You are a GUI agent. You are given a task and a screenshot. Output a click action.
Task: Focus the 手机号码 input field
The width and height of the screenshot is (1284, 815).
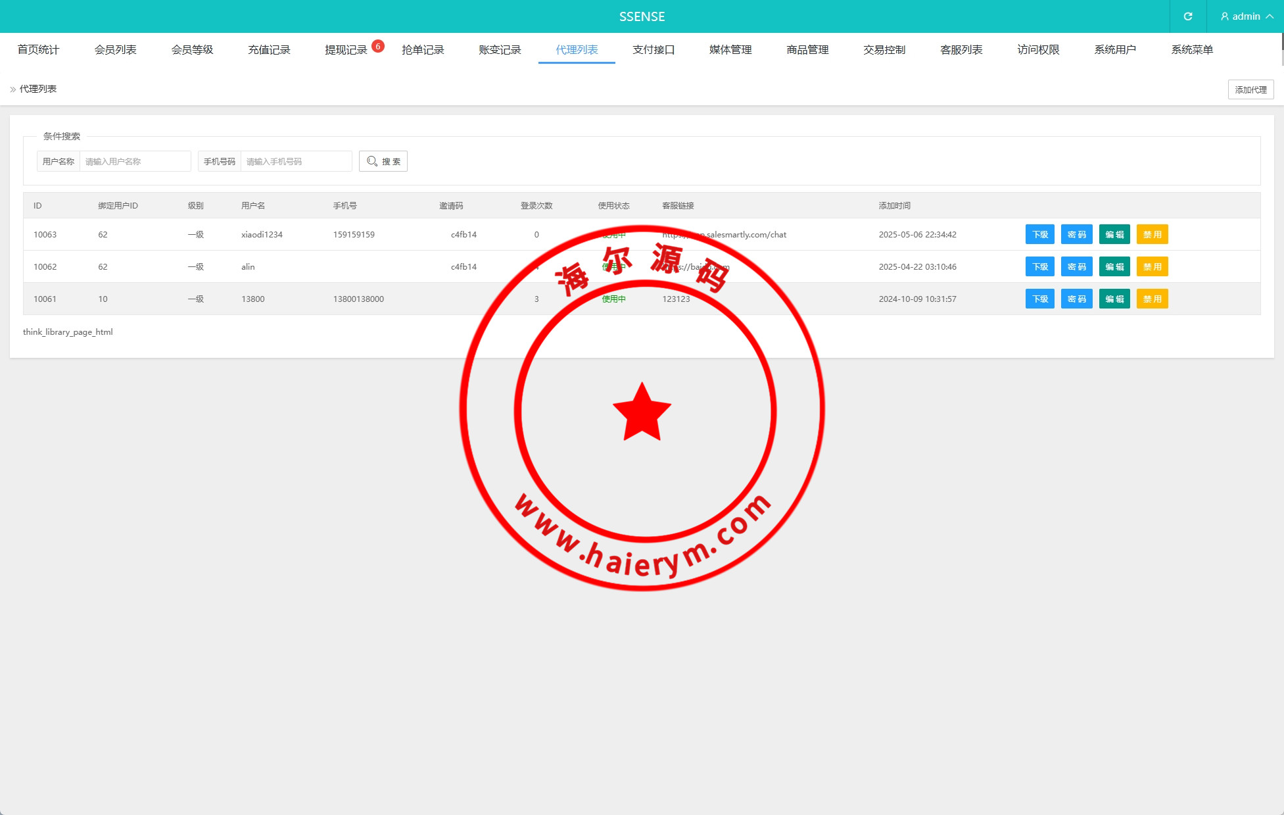point(296,161)
